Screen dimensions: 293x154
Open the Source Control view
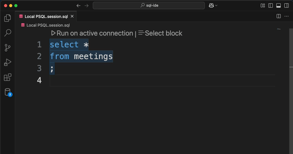tap(7, 48)
